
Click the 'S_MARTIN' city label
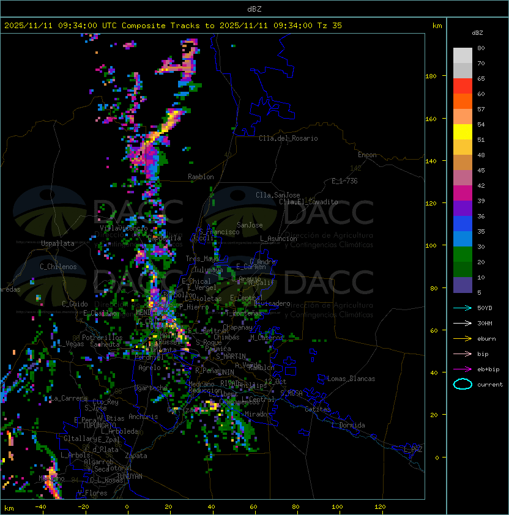pos(231,357)
